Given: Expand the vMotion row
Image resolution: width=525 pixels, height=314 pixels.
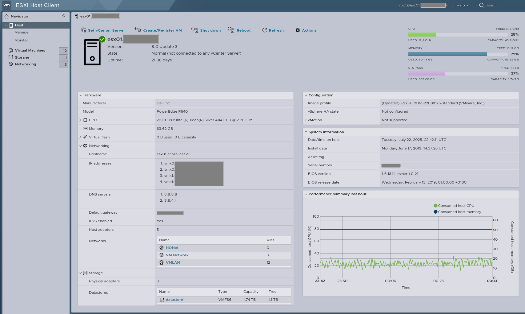Looking at the screenshot, I should (x=306, y=120).
